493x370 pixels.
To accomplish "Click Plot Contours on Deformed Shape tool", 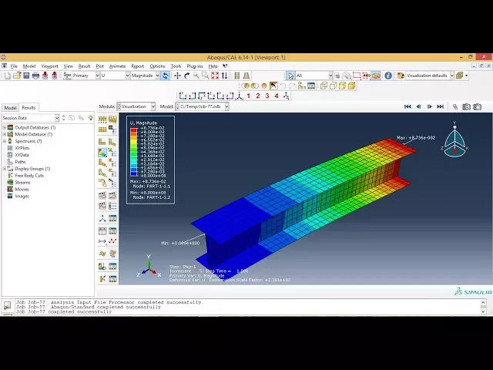I will tap(102, 153).
